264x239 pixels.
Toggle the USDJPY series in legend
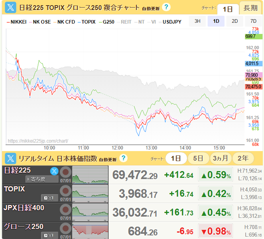(x=170, y=22)
